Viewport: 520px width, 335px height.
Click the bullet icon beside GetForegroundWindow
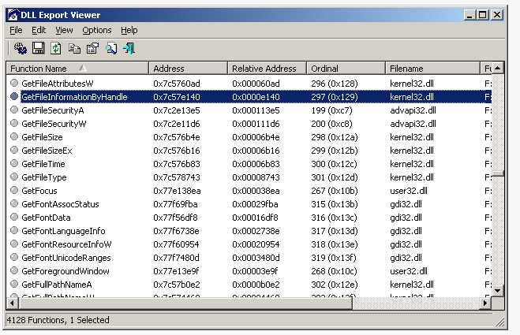pos(14,270)
